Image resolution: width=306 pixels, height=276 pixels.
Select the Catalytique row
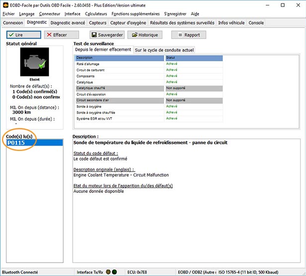coord(149,82)
